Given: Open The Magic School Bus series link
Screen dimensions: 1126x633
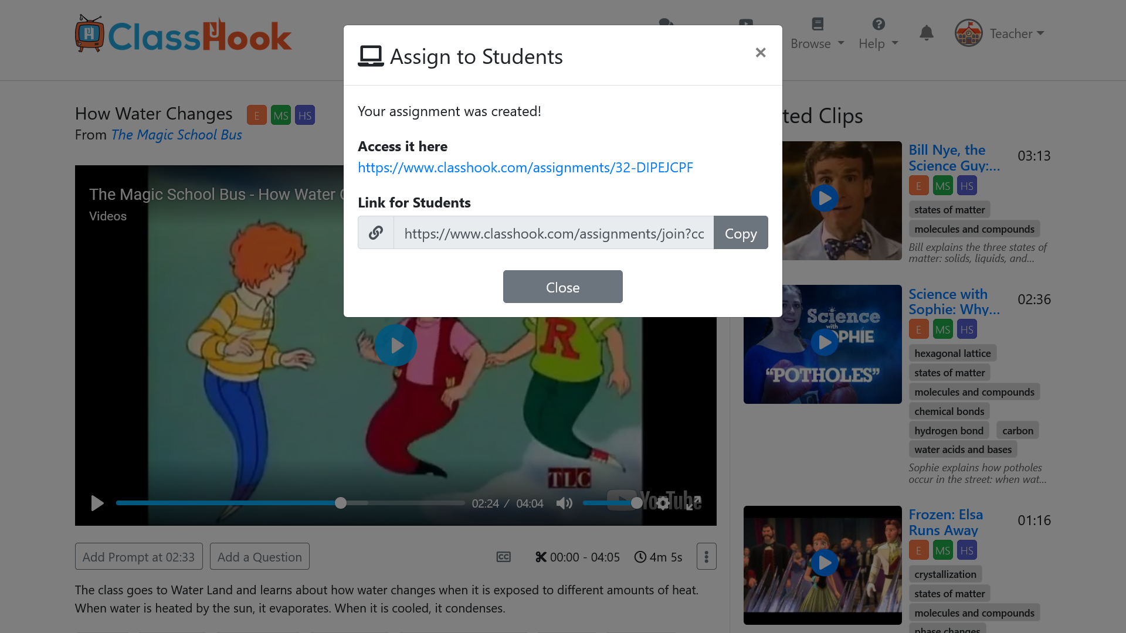Looking at the screenshot, I should [x=177, y=135].
